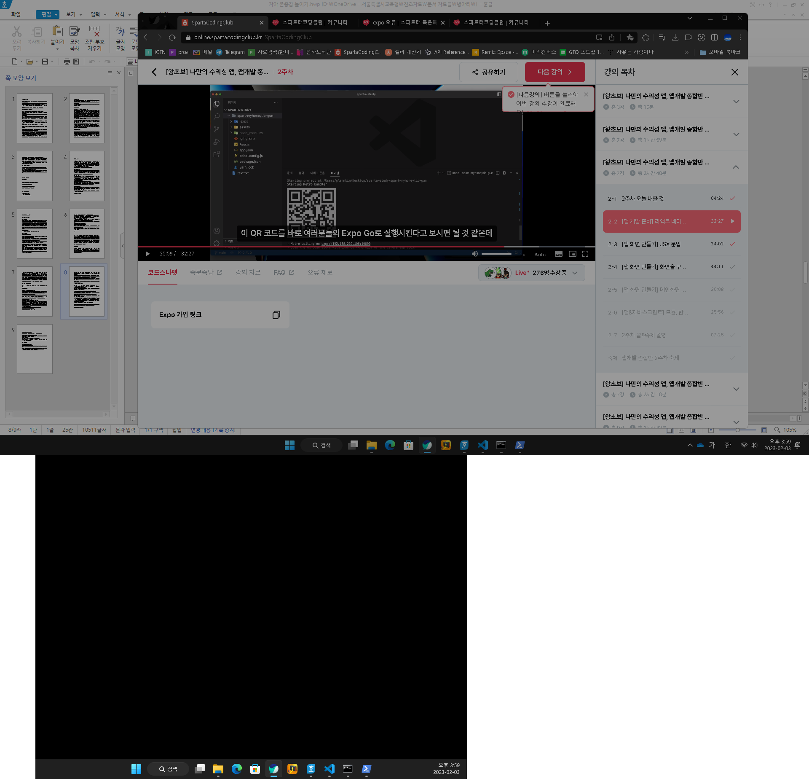Open the 파일 menu in Hangul
Viewport: 809px width, 779px height.
click(x=16, y=14)
